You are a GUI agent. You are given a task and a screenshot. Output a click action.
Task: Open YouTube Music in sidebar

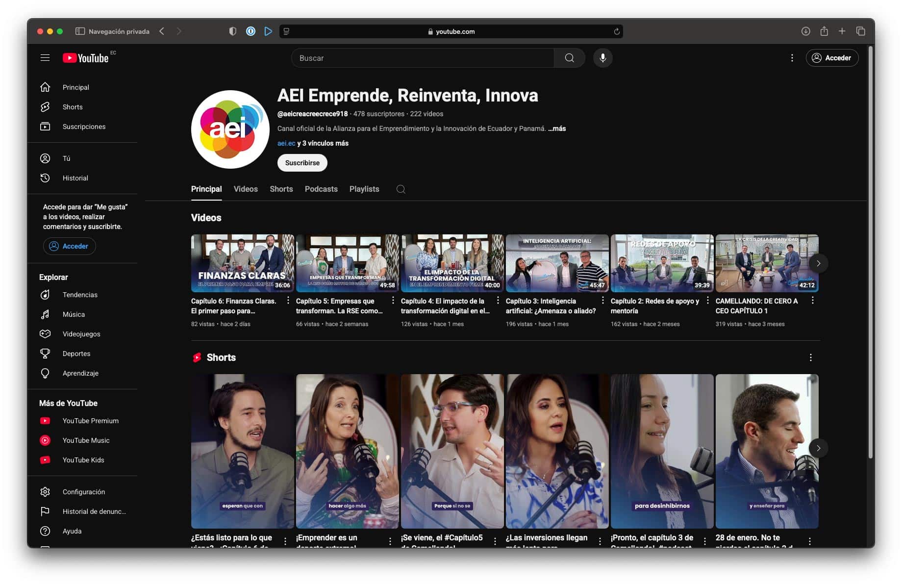(86, 440)
